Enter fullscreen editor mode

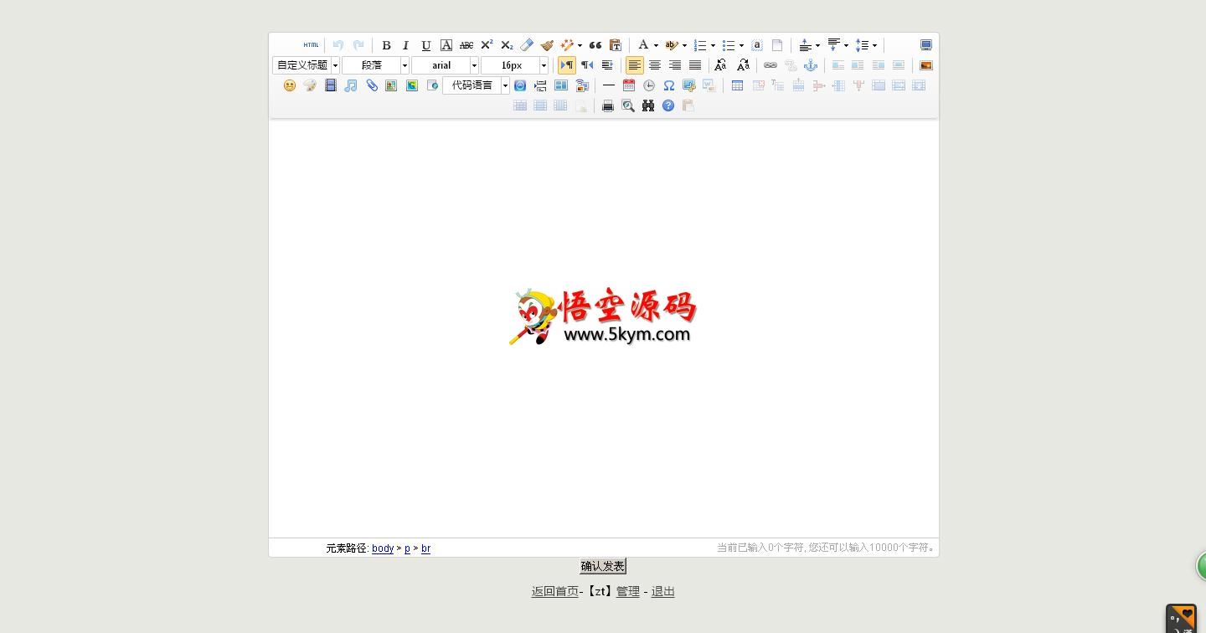tap(926, 45)
